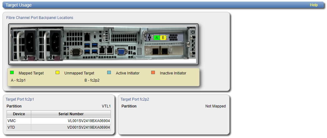Select the VMC device row
This screenshot has width=327, height=138.
click(58, 121)
